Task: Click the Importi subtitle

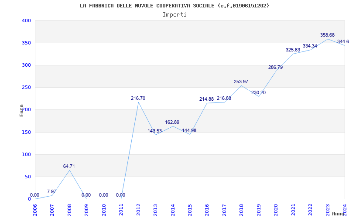Action: 174,15
